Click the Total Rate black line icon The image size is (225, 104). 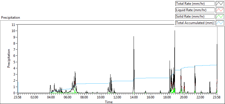220,4
